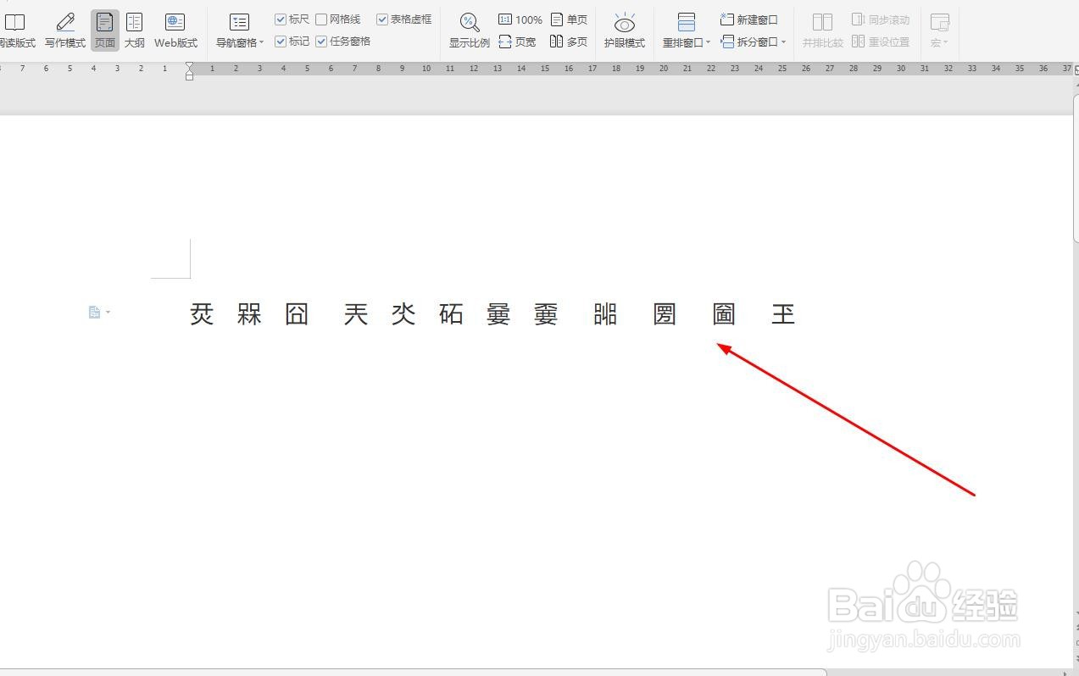Click the character 玊 in document
Viewport: 1079px width, 676px height.
tap(783, 314)
